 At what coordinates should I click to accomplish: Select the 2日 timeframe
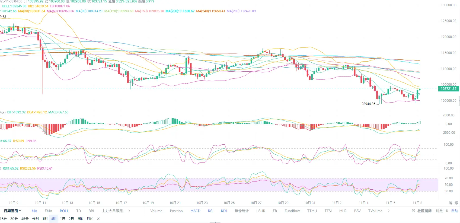[x=71, y=219]
